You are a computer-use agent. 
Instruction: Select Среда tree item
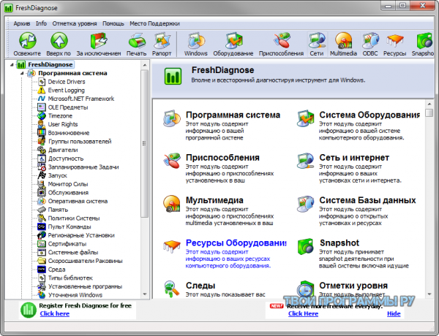pyautogui.click(x=56, y=270)
